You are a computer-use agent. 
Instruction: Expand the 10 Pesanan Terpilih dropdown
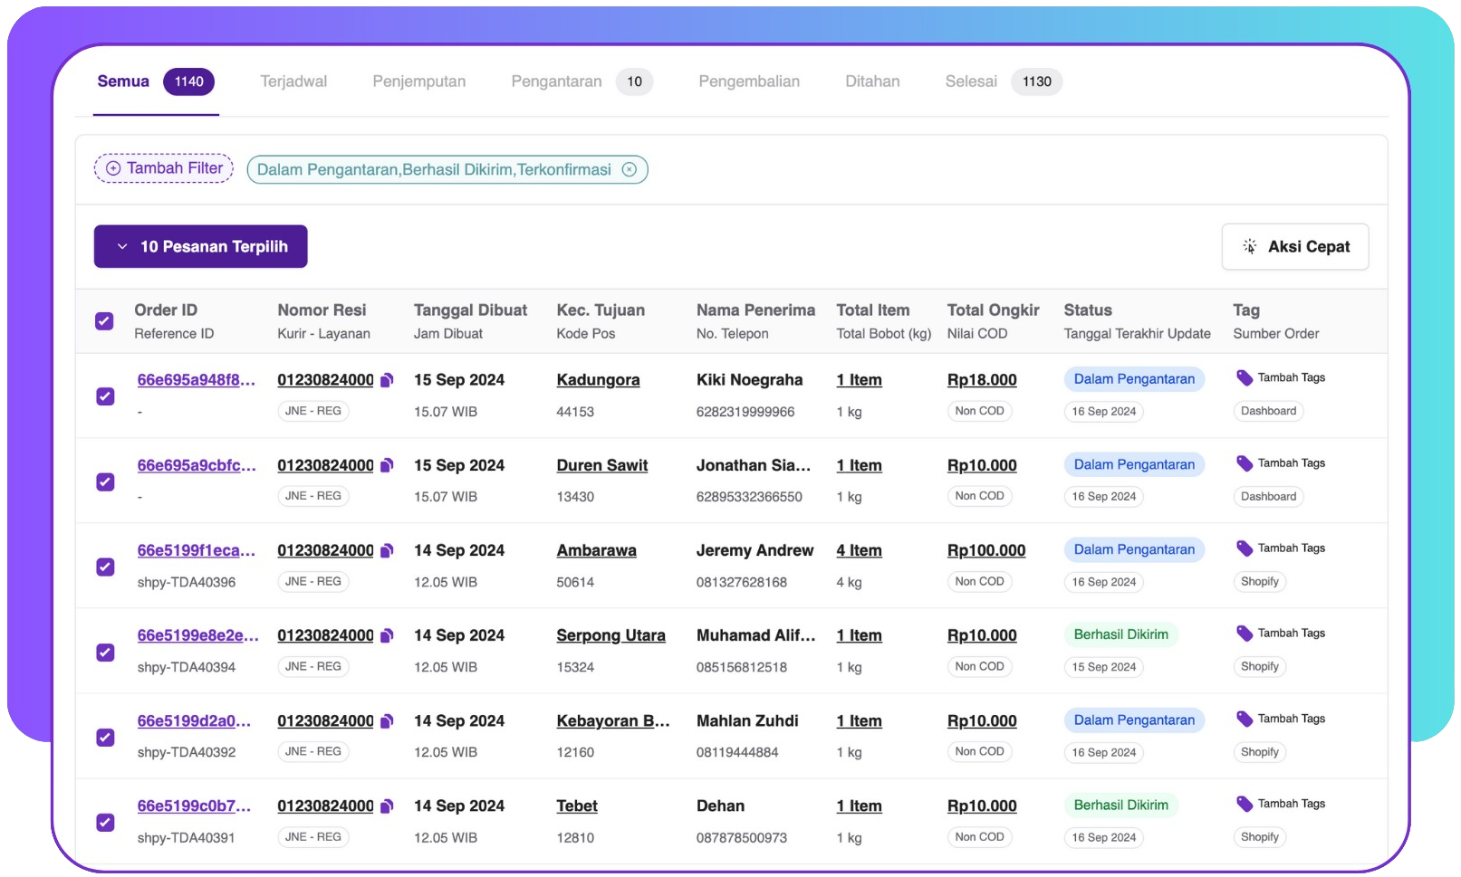201,246
